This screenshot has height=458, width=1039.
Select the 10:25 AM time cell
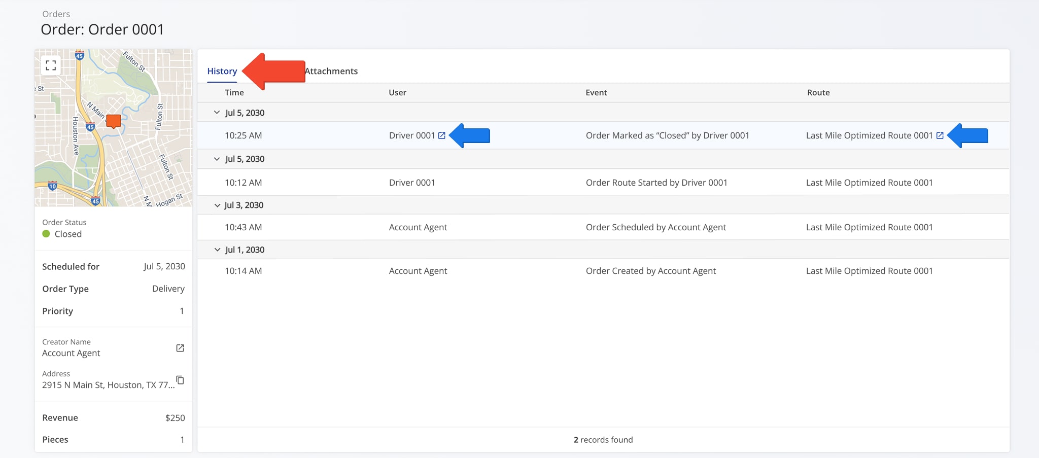point(244,135)
